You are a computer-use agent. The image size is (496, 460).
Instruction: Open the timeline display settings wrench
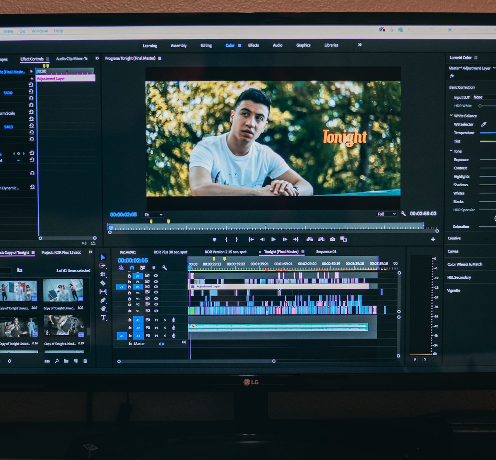pos(165,268)
